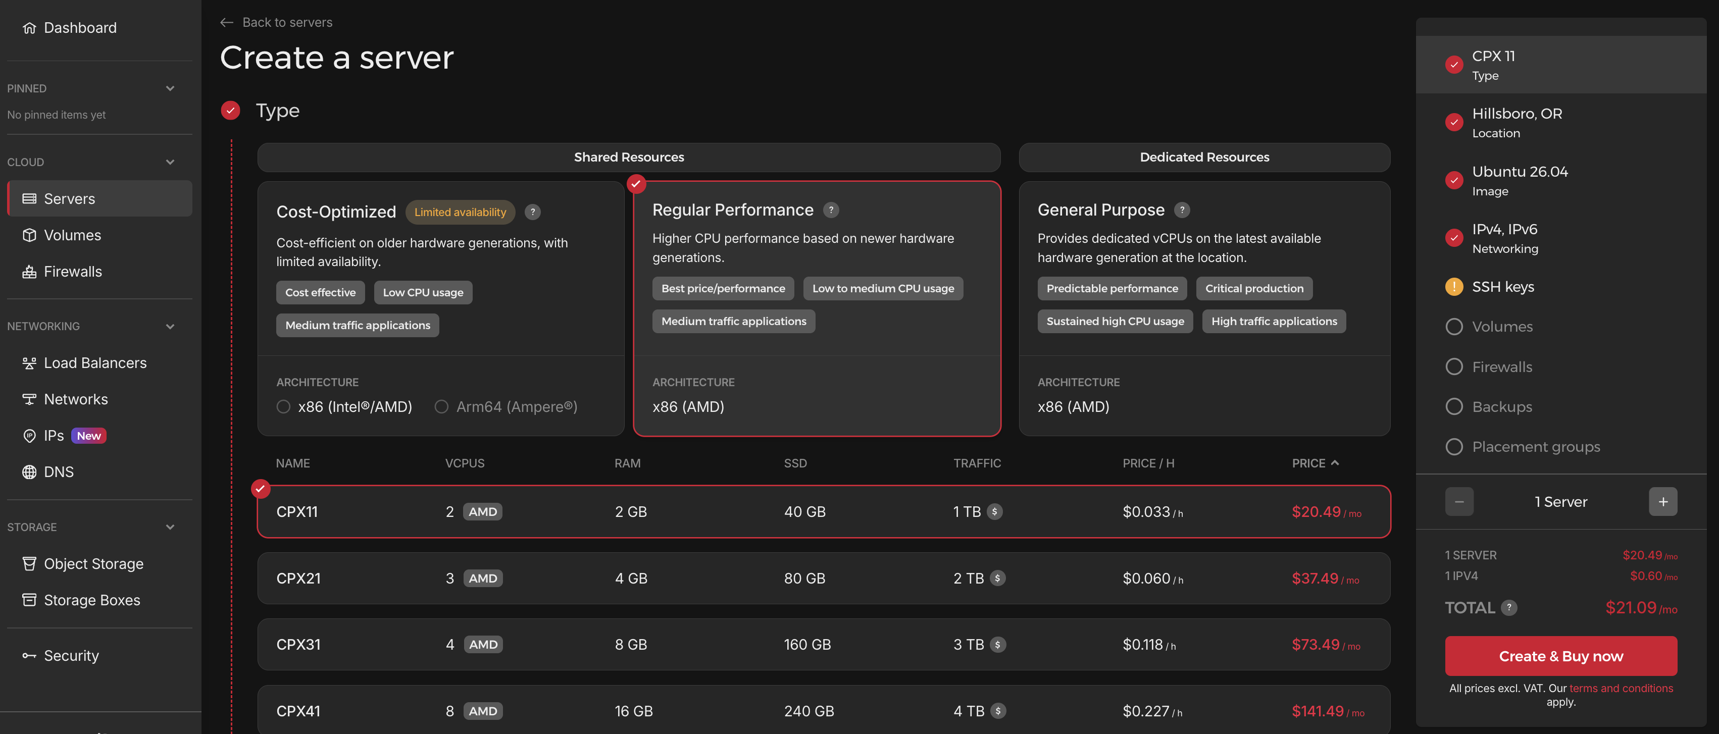Click the Placement groups step circle
This screenshot has width=1719, height=734.
(1454, 447)
